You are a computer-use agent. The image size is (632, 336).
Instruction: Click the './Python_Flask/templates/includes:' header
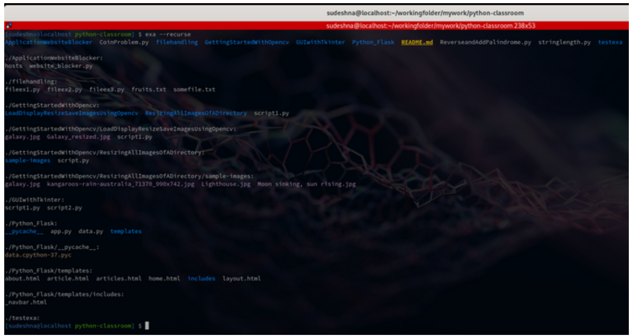pyautogui.click(x=65, y=295)
